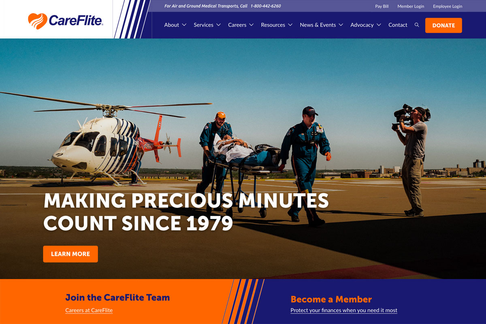The width and height of the screenshot is (486, 324).
Task: Select the News & Events menu label
Action: 318,25
